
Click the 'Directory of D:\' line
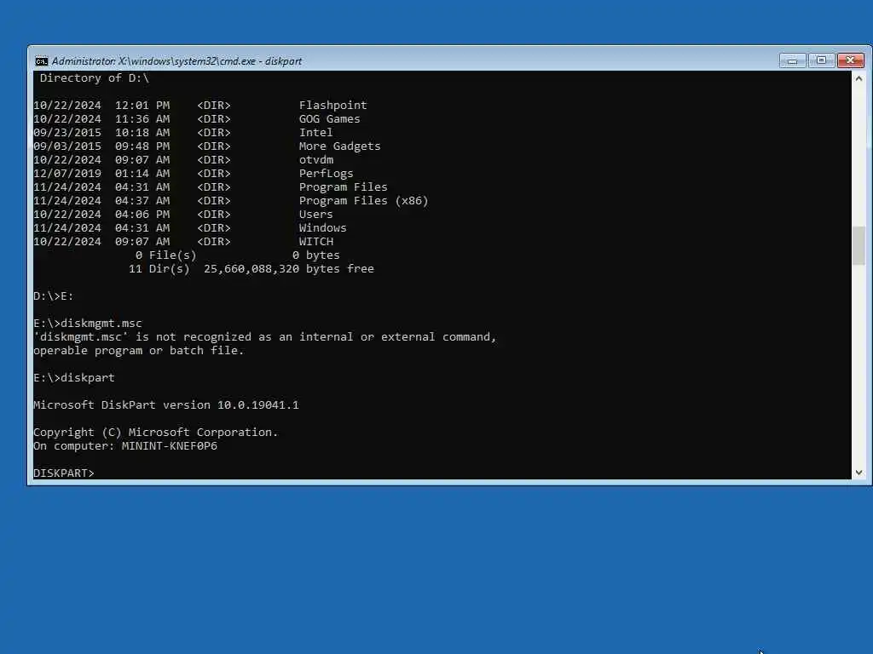[94, 77]
